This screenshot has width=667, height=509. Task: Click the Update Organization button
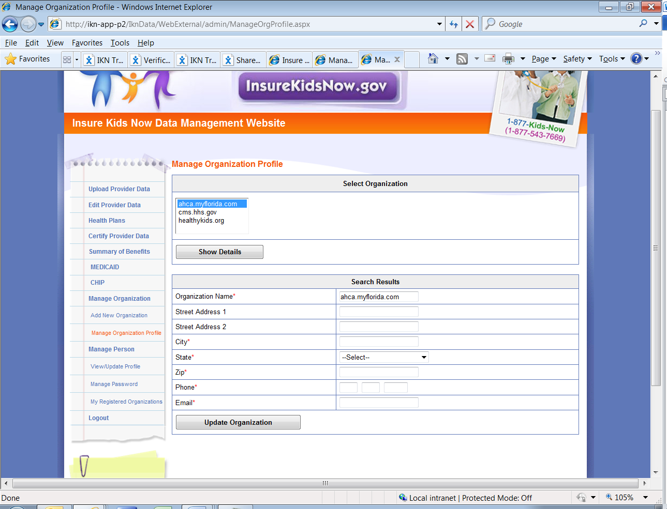[238, 422]
